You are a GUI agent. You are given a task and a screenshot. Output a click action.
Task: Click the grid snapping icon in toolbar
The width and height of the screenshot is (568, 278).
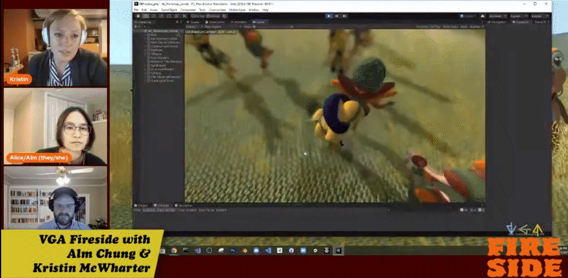point(224,16)
